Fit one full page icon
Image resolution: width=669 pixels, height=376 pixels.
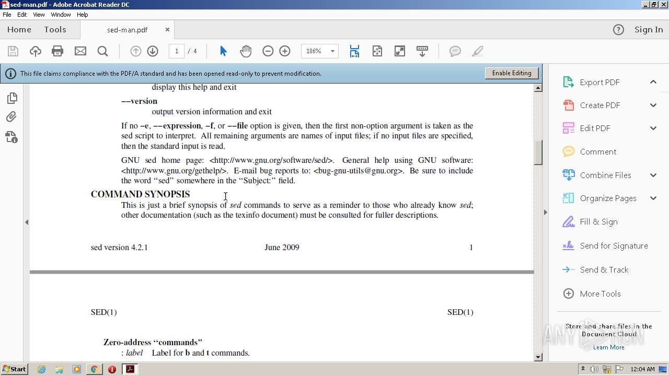[x=377, y=51]
